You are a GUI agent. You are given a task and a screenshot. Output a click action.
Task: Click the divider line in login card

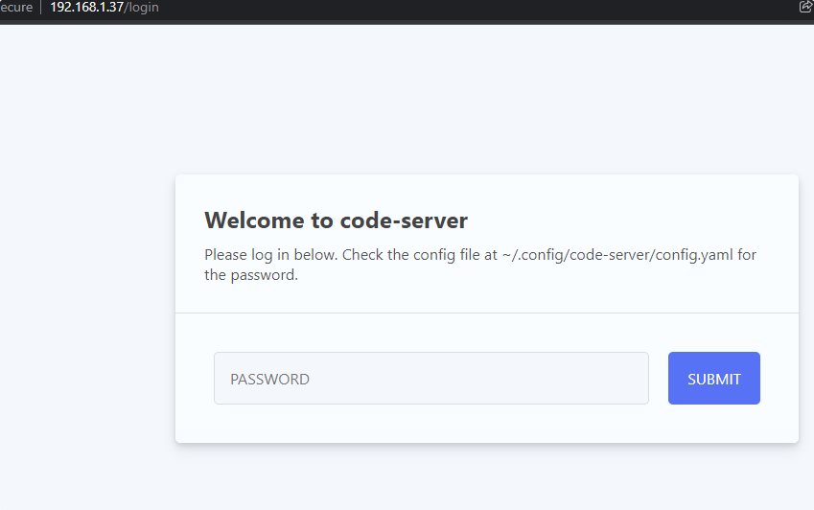(x=486, y=313)
